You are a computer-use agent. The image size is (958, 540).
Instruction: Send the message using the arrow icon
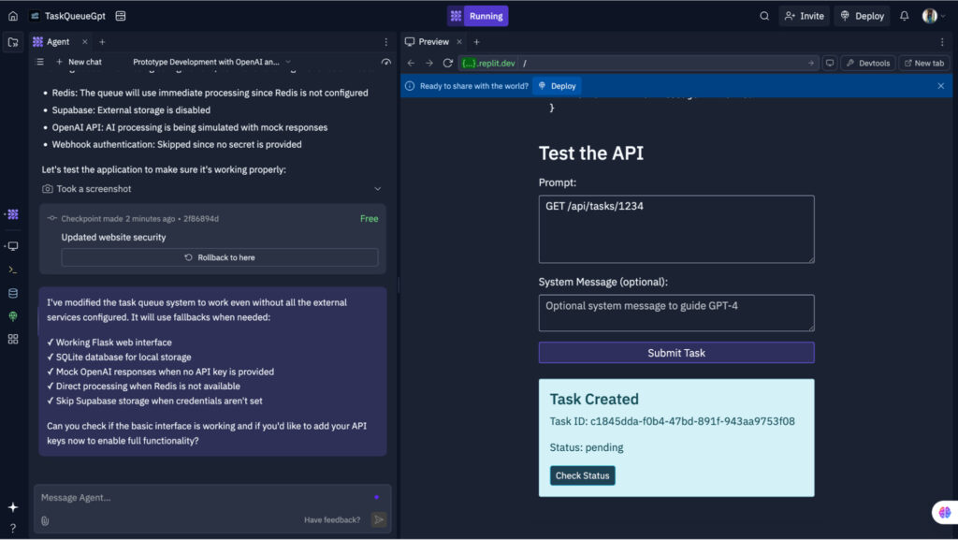coord(378,518)
